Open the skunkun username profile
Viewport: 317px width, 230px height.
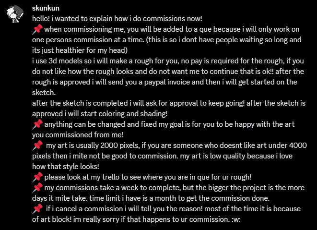[46, 8]
